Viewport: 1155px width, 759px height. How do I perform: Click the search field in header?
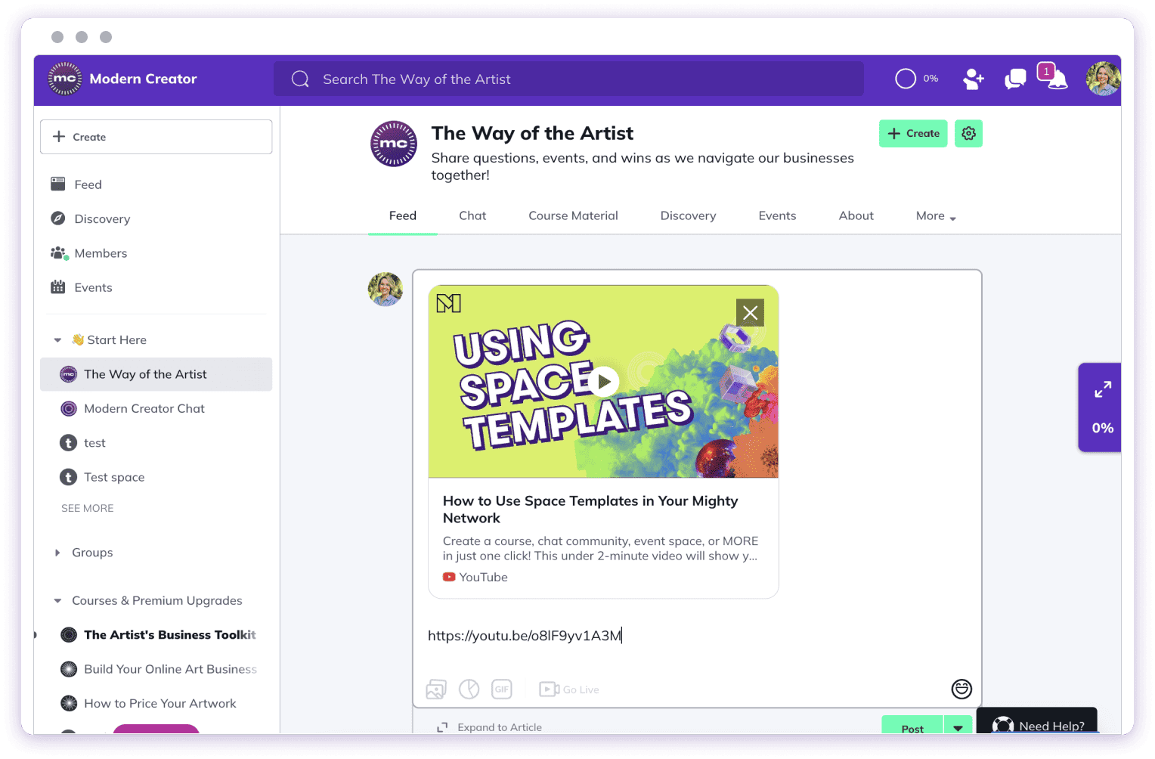(x=568, y=79)
